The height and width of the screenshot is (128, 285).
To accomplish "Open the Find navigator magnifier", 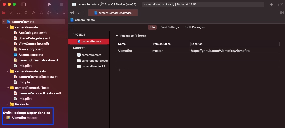I will pos(26,13).
